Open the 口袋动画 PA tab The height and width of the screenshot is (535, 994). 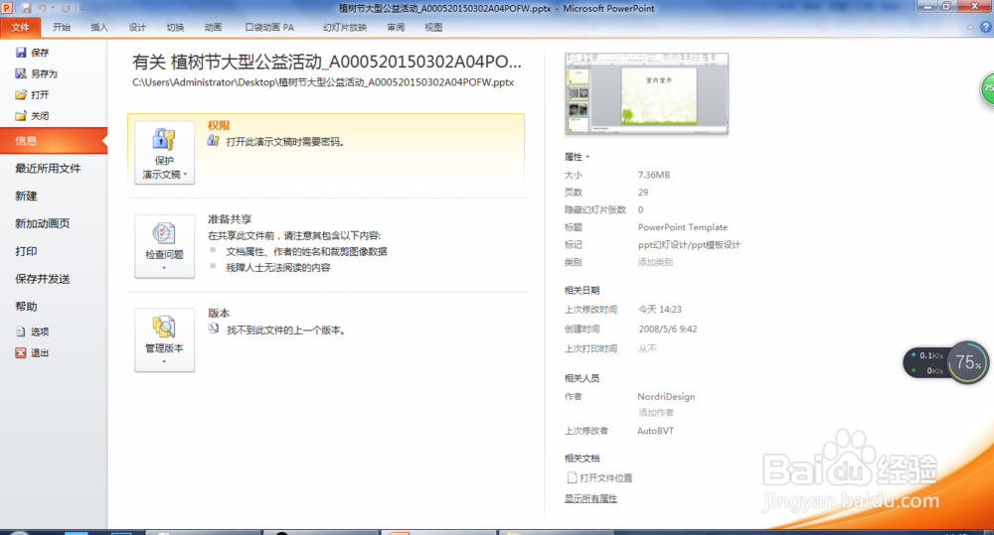(269, 27)
